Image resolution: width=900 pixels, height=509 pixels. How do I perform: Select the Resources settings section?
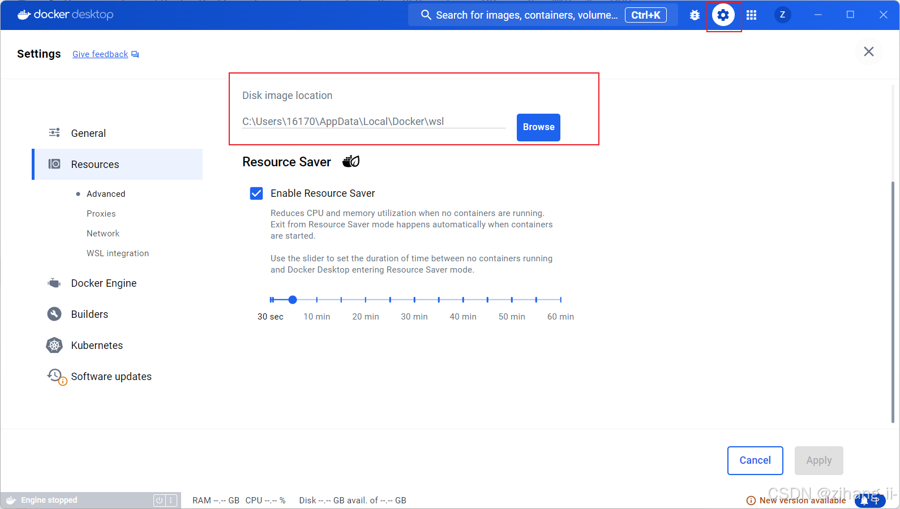117,164
